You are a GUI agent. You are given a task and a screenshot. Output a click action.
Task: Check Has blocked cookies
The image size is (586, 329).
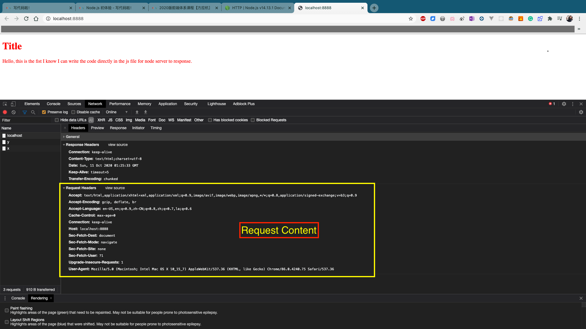coord(210,120)
